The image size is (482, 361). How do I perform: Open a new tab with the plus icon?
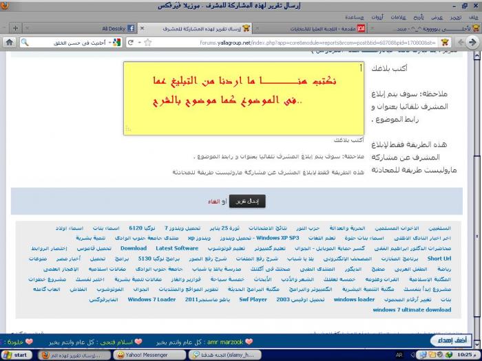[15, 28]
